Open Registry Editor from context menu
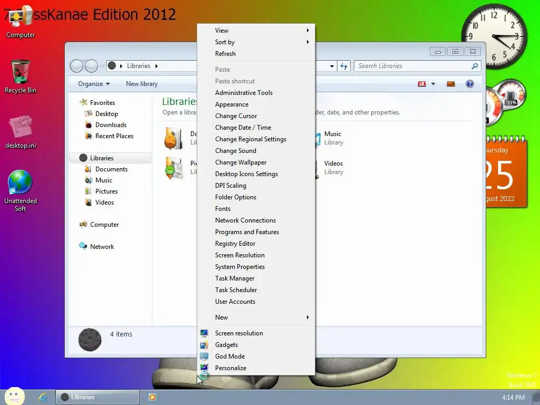Image resolution: width=540 pixels, height=405 pixels. 256,244
